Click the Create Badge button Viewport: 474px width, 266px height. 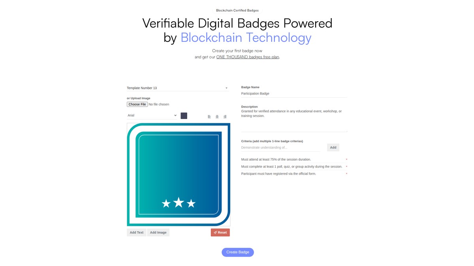(237, 252)
